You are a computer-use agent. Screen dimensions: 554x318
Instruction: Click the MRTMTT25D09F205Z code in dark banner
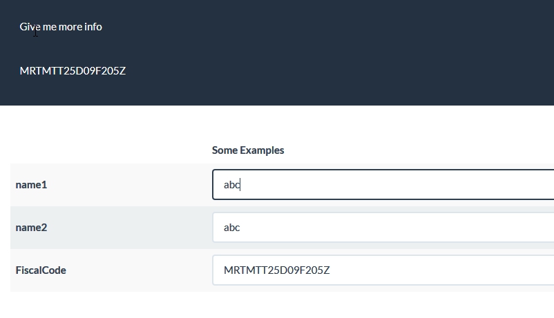(73, 70)
